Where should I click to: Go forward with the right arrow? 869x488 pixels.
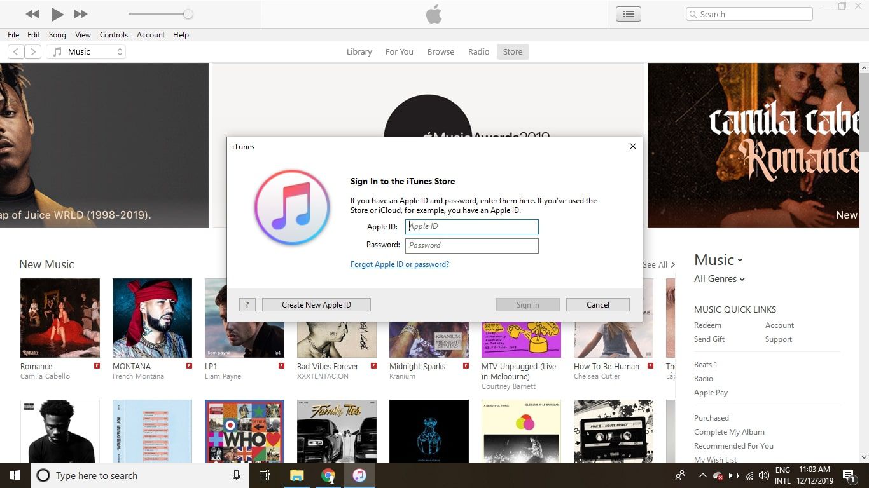click(32, 52)
